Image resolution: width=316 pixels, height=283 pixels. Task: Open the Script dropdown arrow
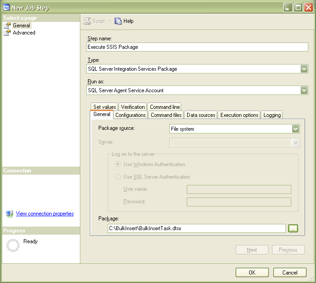pyautogui.click(x=110, y=21)
